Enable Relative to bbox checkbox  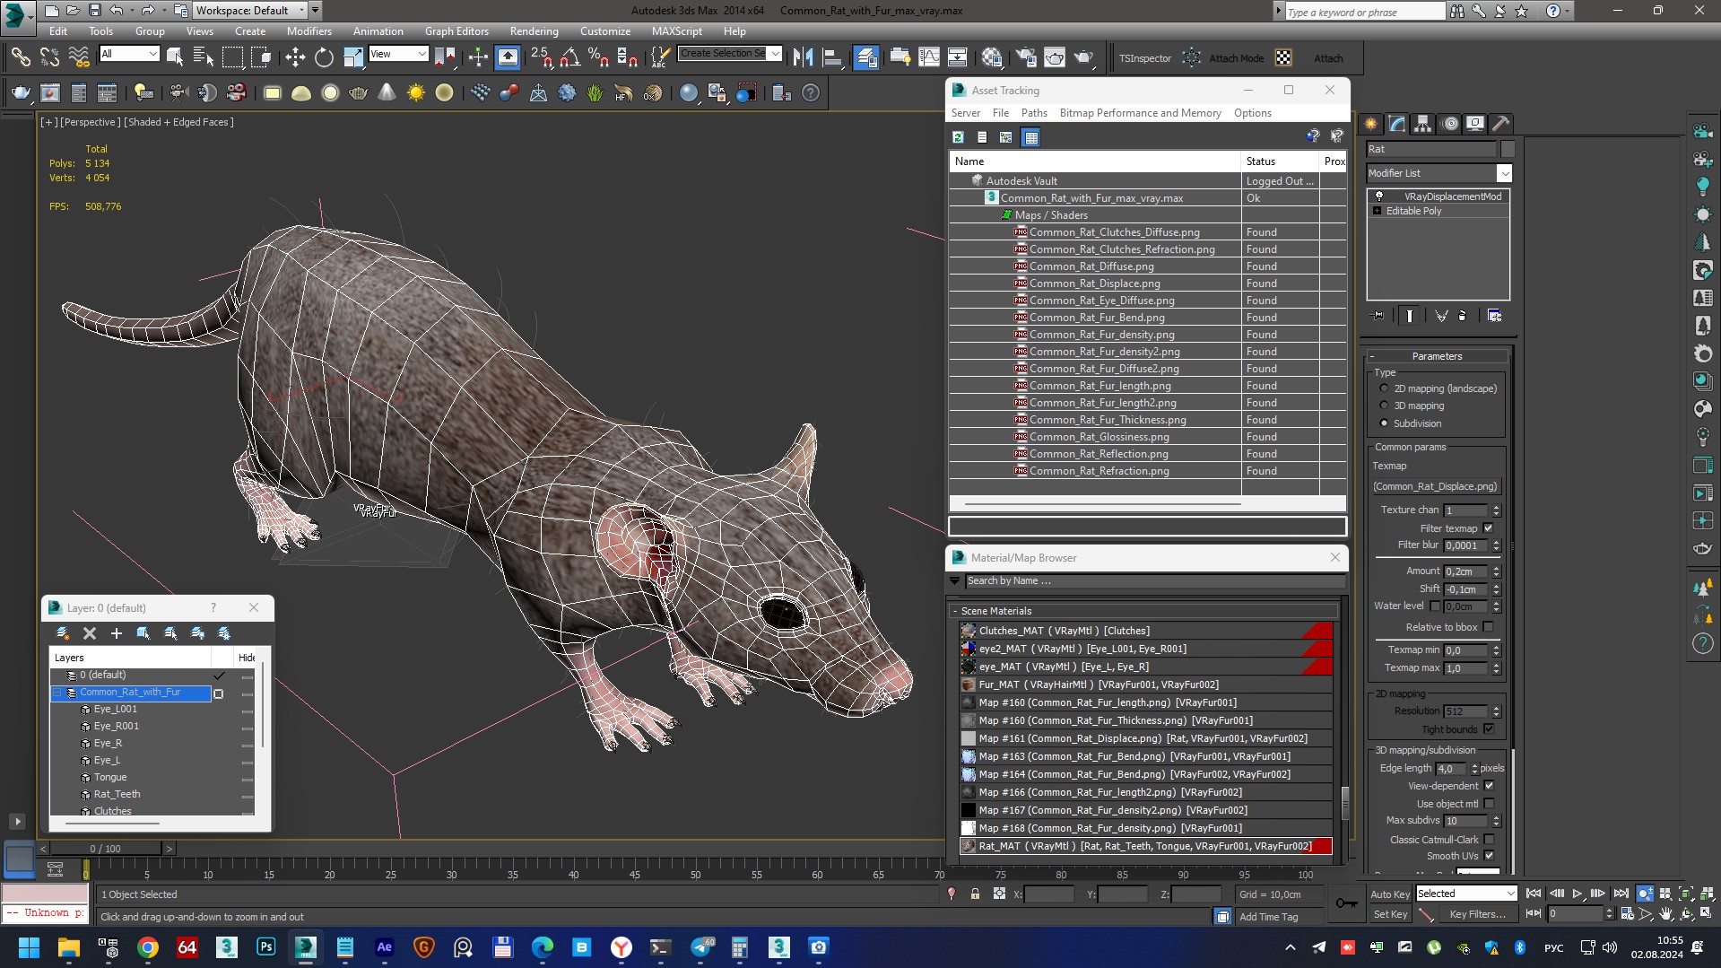(x=1488, y=627)
